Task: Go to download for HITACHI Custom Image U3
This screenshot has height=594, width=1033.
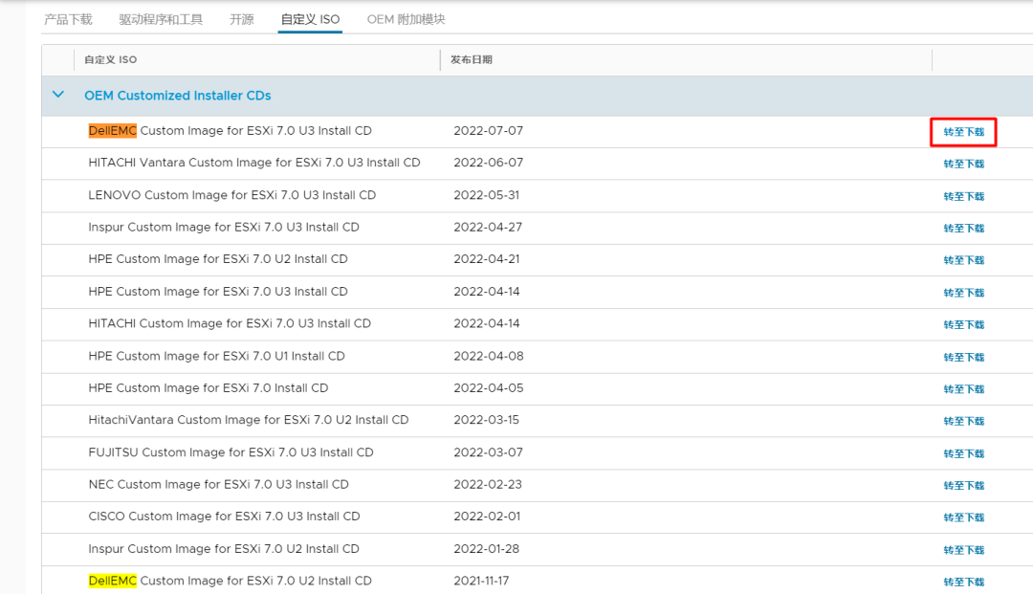Action: point(963,324)
